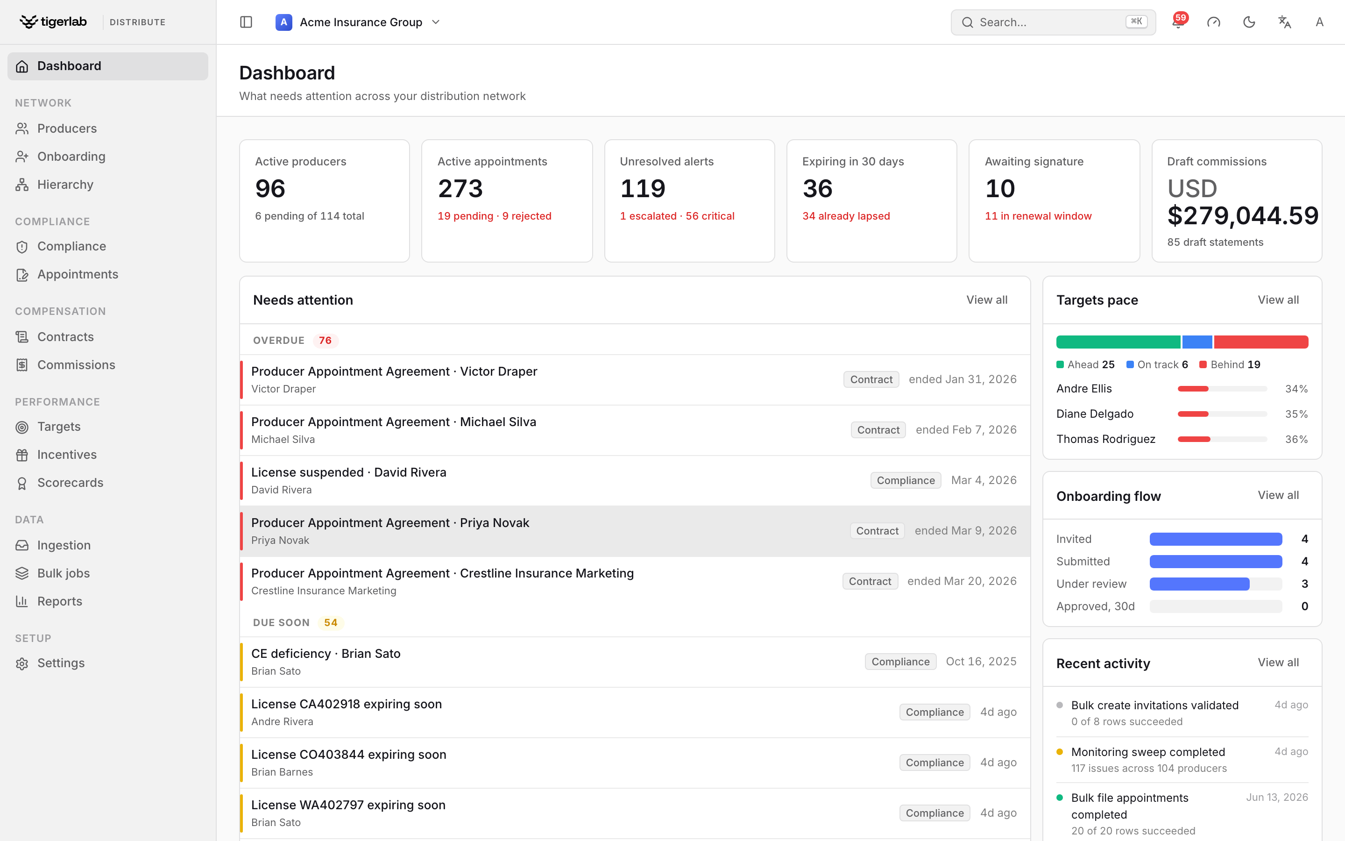This screenshot has height=841, width=1345.
Task: Click the Contracts scroll icon
Action: pos(22,337)
